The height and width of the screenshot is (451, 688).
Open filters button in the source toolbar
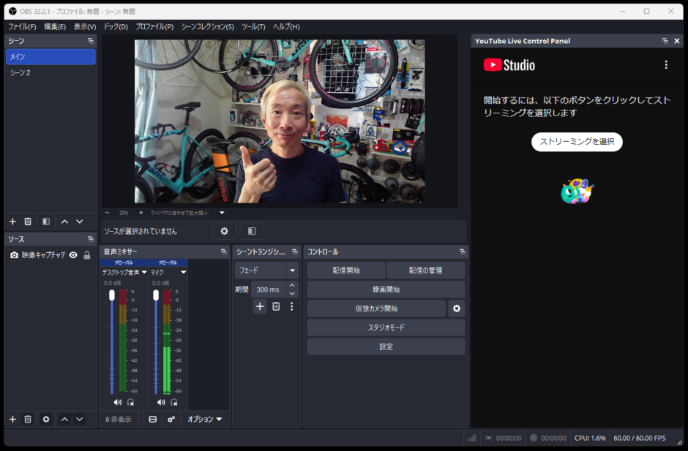252,231
